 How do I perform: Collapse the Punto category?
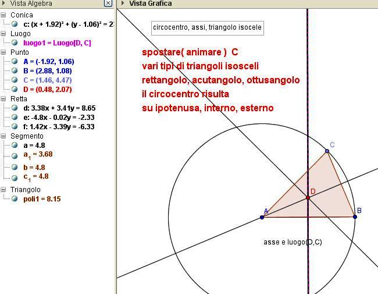(3, 52)
